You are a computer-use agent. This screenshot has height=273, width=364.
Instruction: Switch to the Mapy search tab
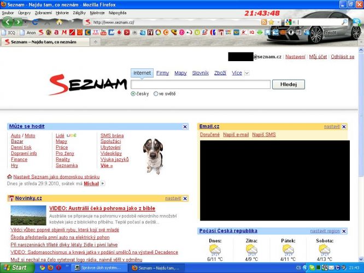(180, 73)
